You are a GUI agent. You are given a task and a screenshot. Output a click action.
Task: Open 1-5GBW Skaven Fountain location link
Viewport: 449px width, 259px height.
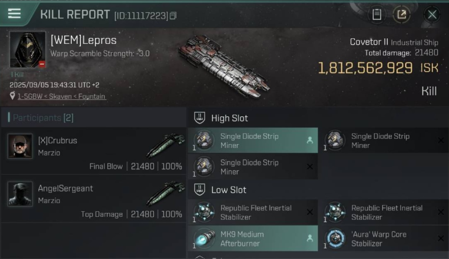tap(61, 96)
